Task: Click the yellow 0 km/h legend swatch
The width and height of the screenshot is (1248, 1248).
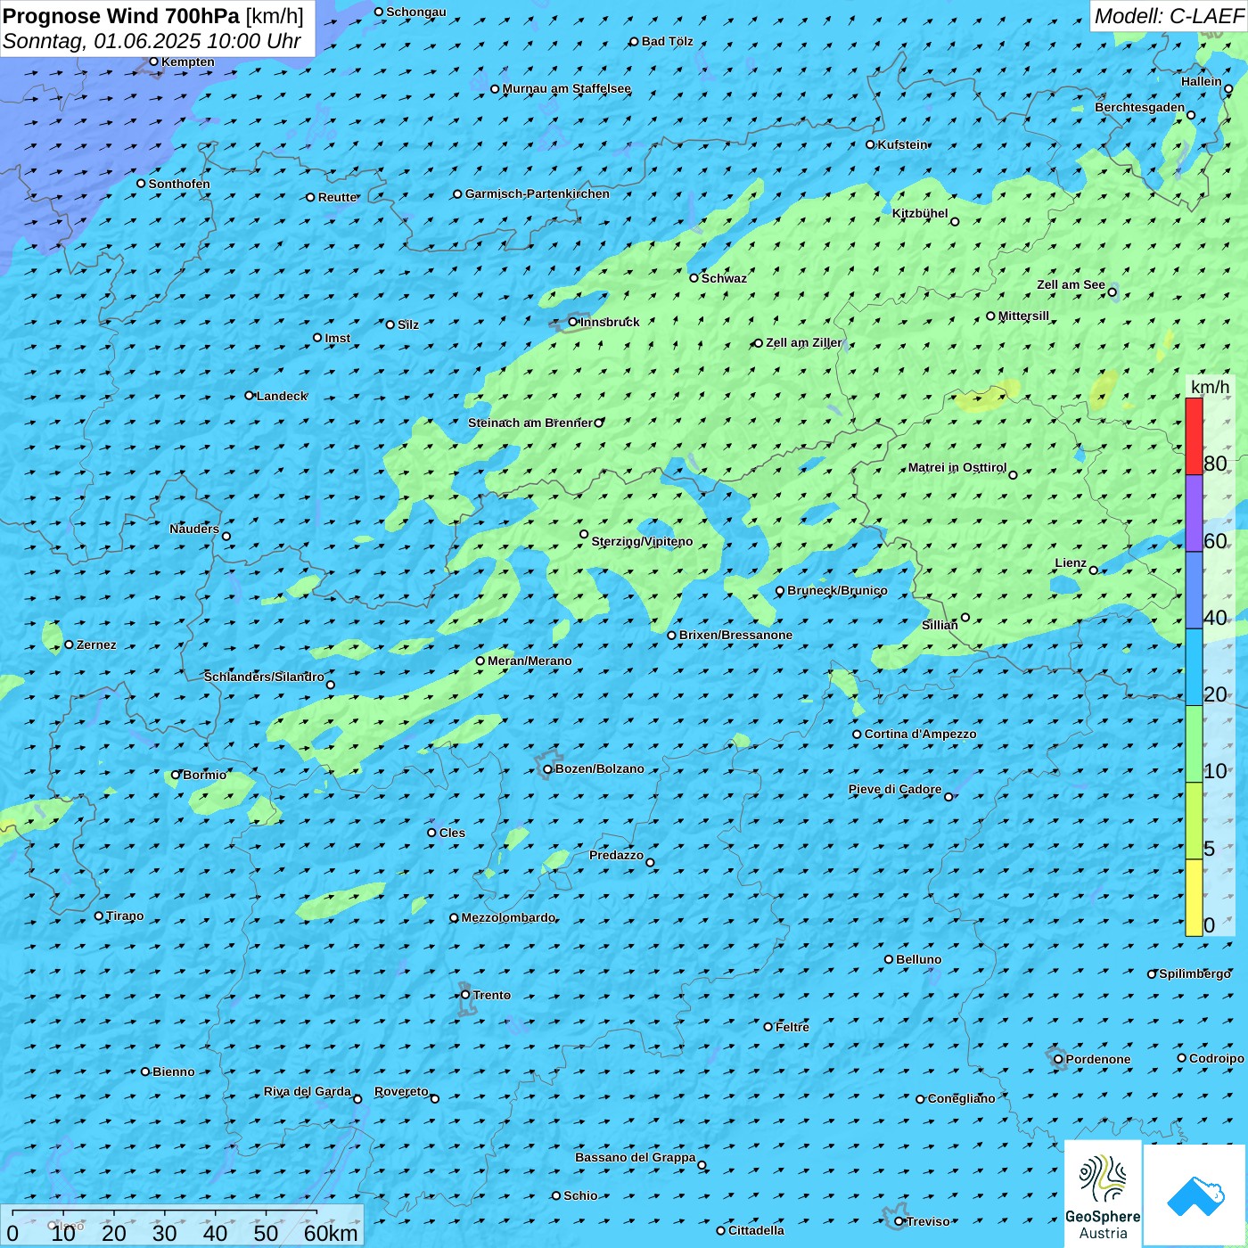Action: pyautogui.click(x=1194, y=898)
